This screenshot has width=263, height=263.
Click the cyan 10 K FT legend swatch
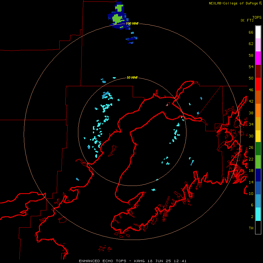[x=258, y=214]
